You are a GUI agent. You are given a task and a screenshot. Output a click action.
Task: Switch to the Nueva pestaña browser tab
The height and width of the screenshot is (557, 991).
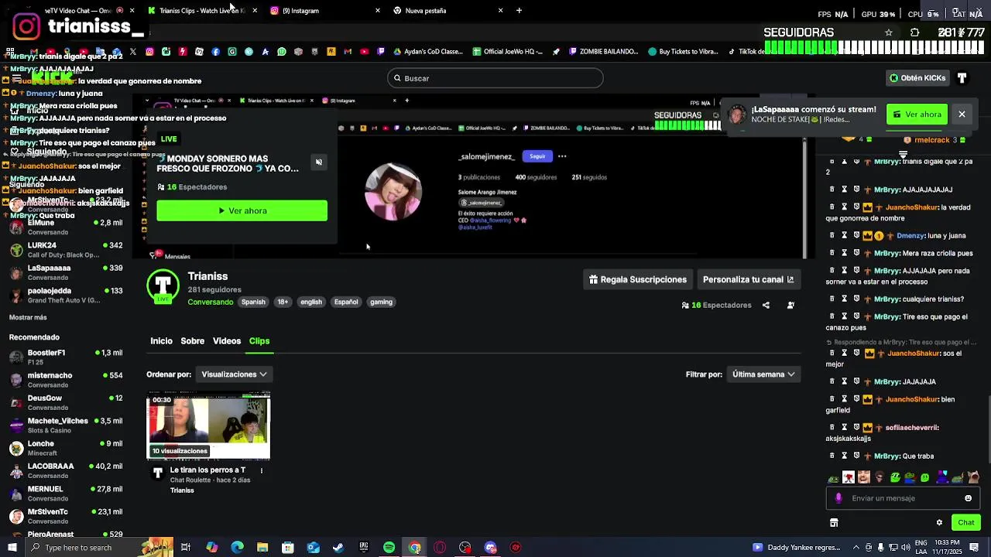coord(447,11)
